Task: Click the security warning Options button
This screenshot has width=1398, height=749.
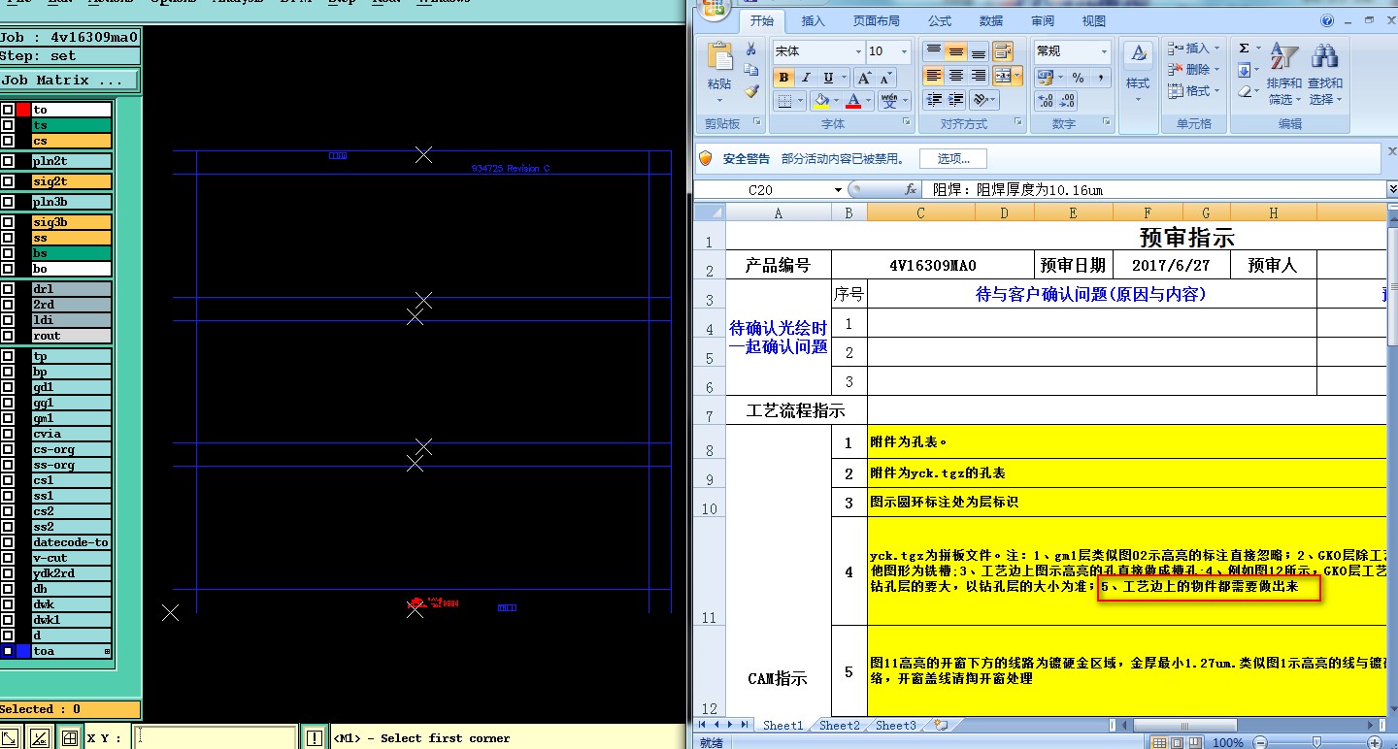Action: (x=953, y=158)
